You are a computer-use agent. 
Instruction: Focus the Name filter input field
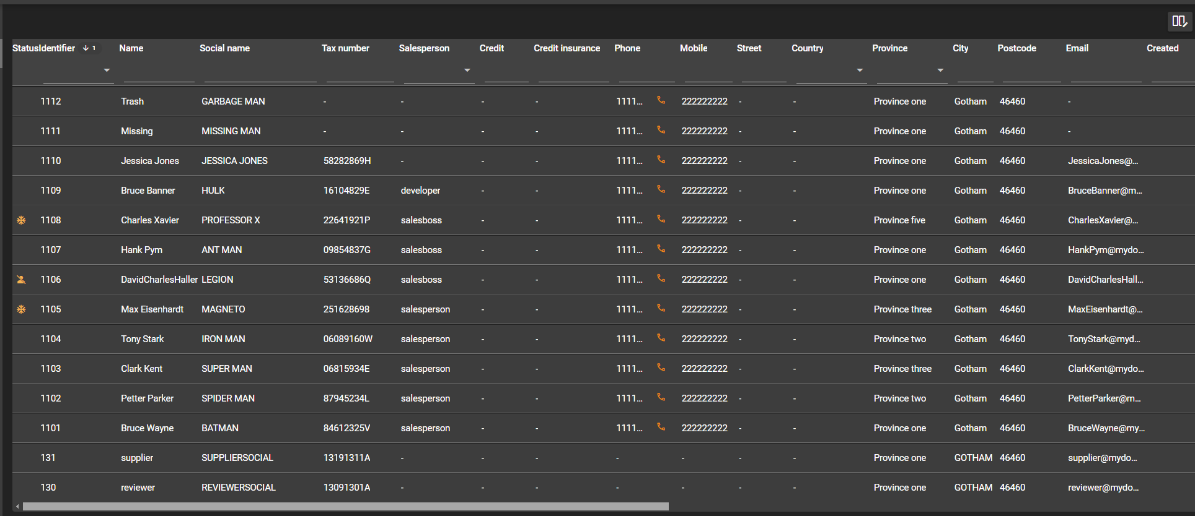click(x=159, y=72)
